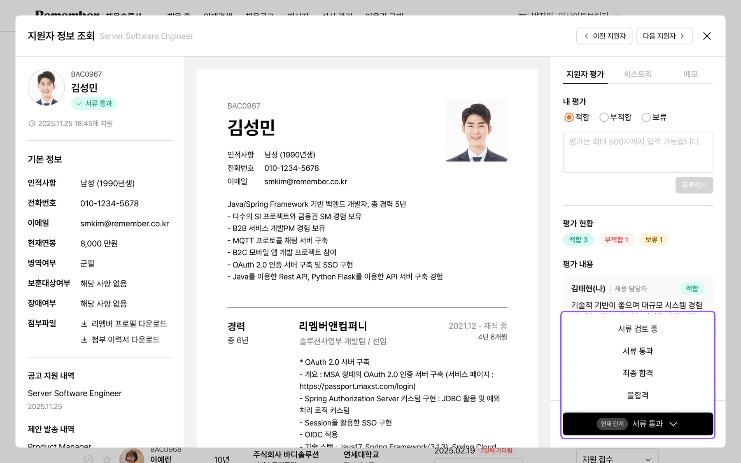Open the Remember logo in the header
Viewport: 741px width, 463px height.
coord(68,14)
